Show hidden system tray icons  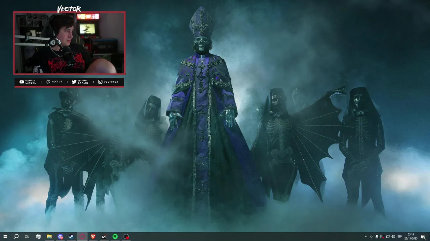point(366,237)
